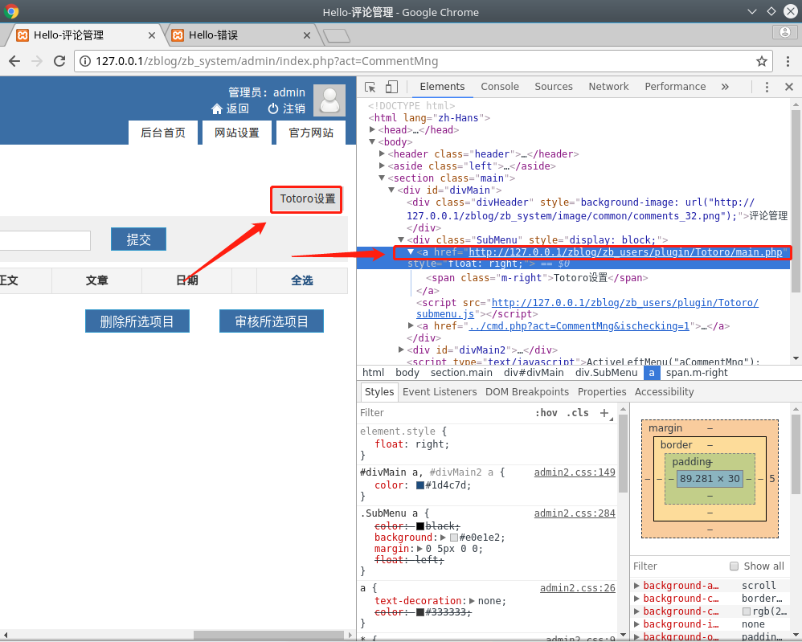Toggle the :hov element state panel
Viewport: 802px width, 642px height.
[x=546, y=413]
